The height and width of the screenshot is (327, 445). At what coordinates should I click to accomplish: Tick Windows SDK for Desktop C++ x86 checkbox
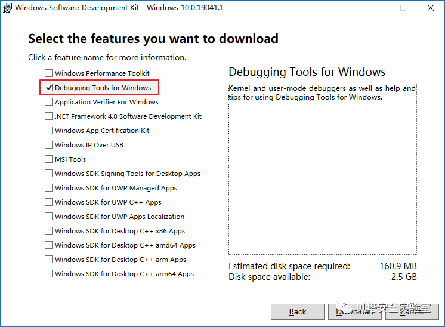pyautogui.click(x=49, y=231)
